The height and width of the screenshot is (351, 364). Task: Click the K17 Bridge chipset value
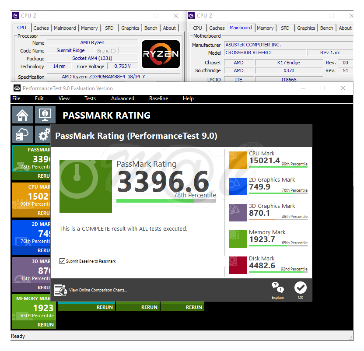(289, 63)
